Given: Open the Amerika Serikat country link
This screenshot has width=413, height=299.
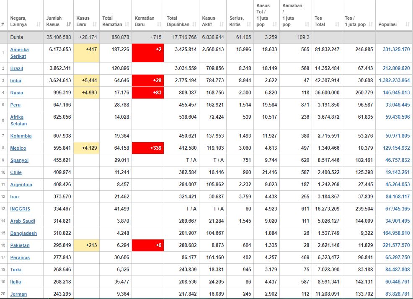Looking at the screenshot, I should pyautogui.click(x=20, y=53).
